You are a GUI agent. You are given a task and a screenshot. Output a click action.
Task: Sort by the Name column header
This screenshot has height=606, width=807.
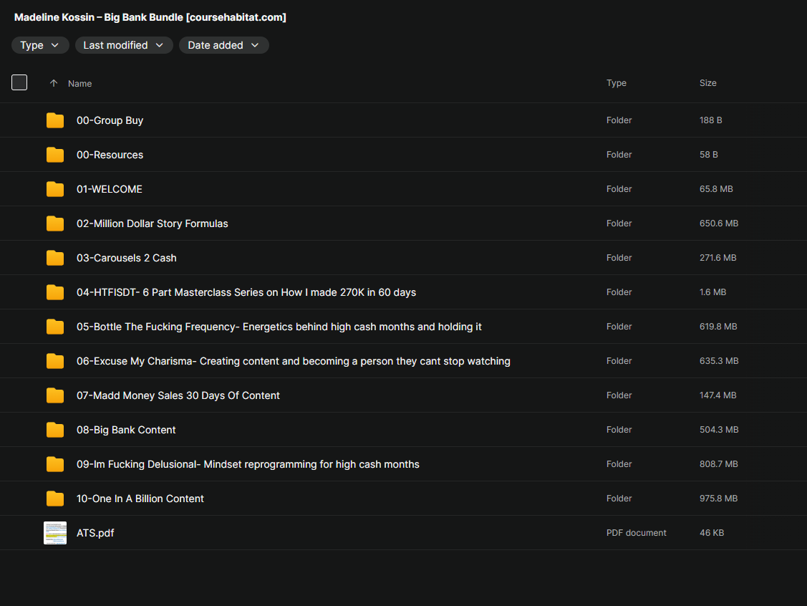tap(79, 83)
